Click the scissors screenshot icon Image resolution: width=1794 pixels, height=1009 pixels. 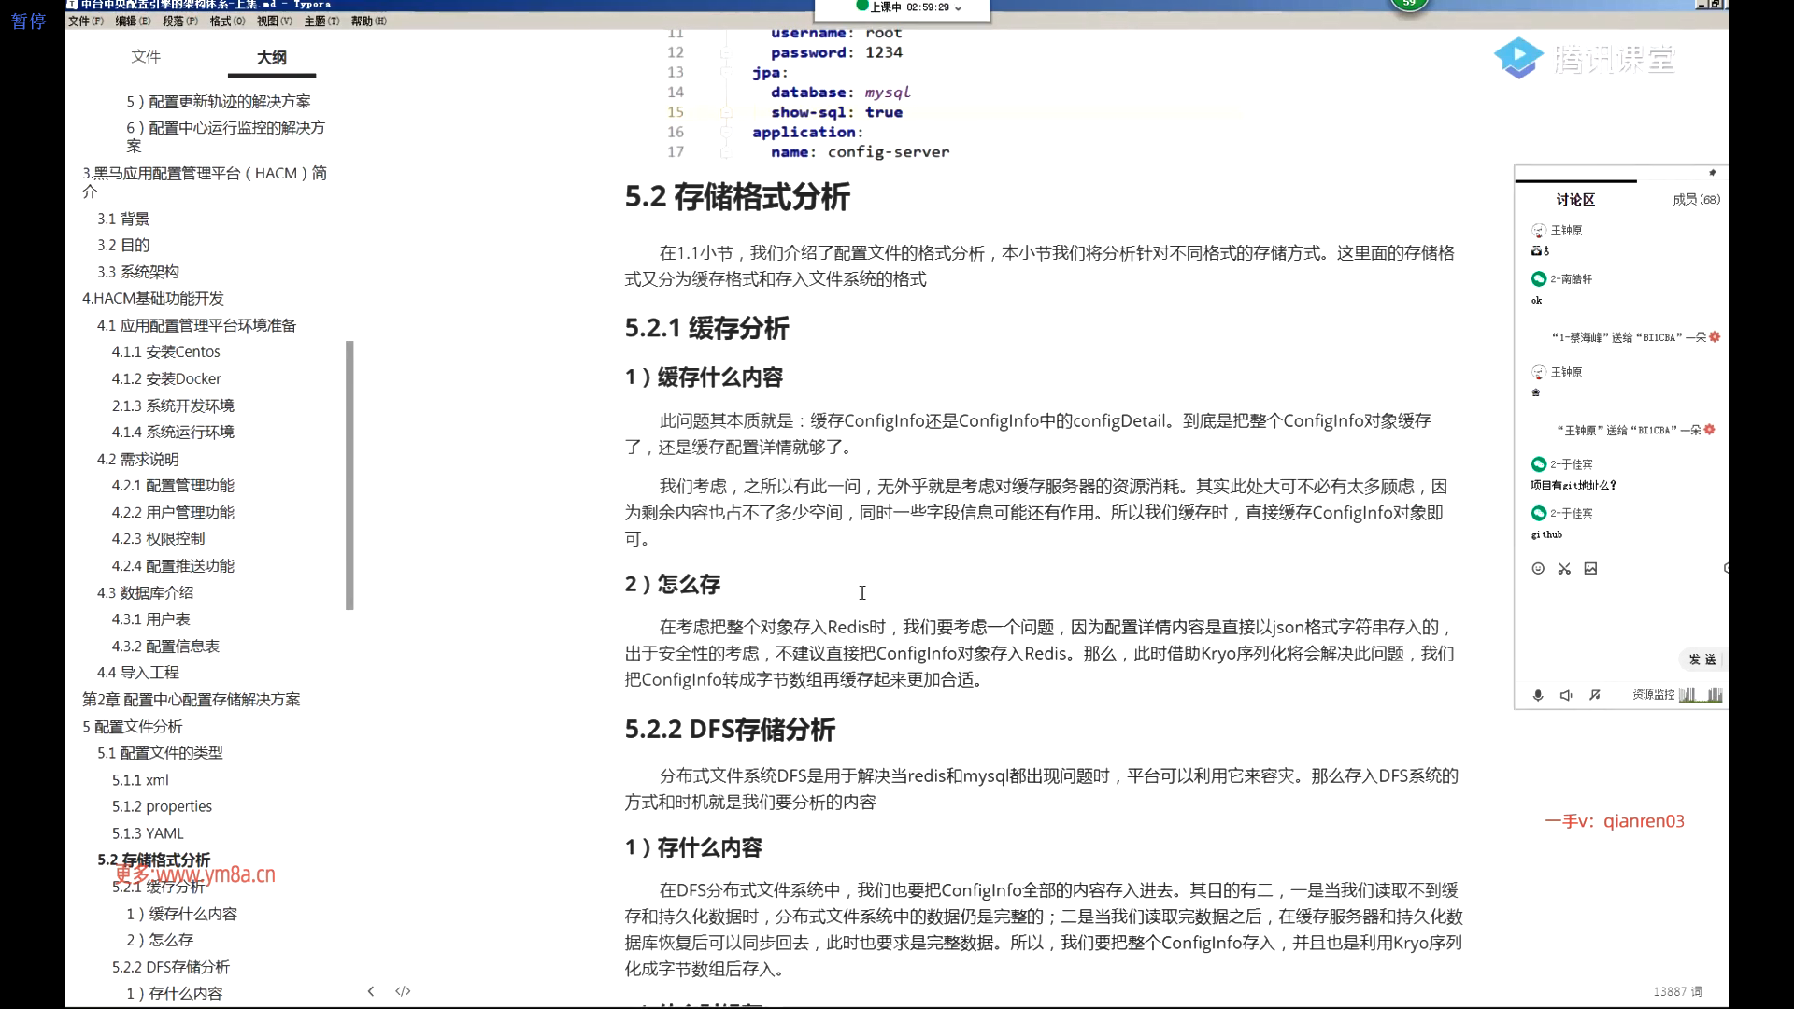tap(1564, 568)
